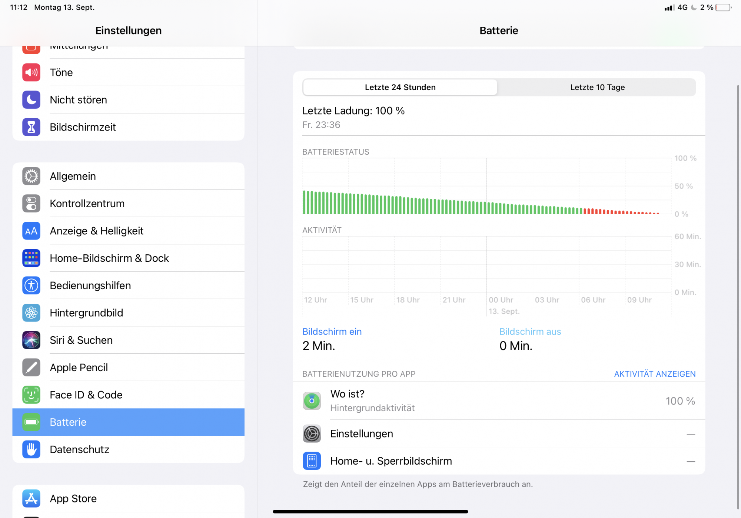The height and width of the screenshot is (518, 741).
Task: Open Datenschutz settings
Action: (x=79, y=449)
